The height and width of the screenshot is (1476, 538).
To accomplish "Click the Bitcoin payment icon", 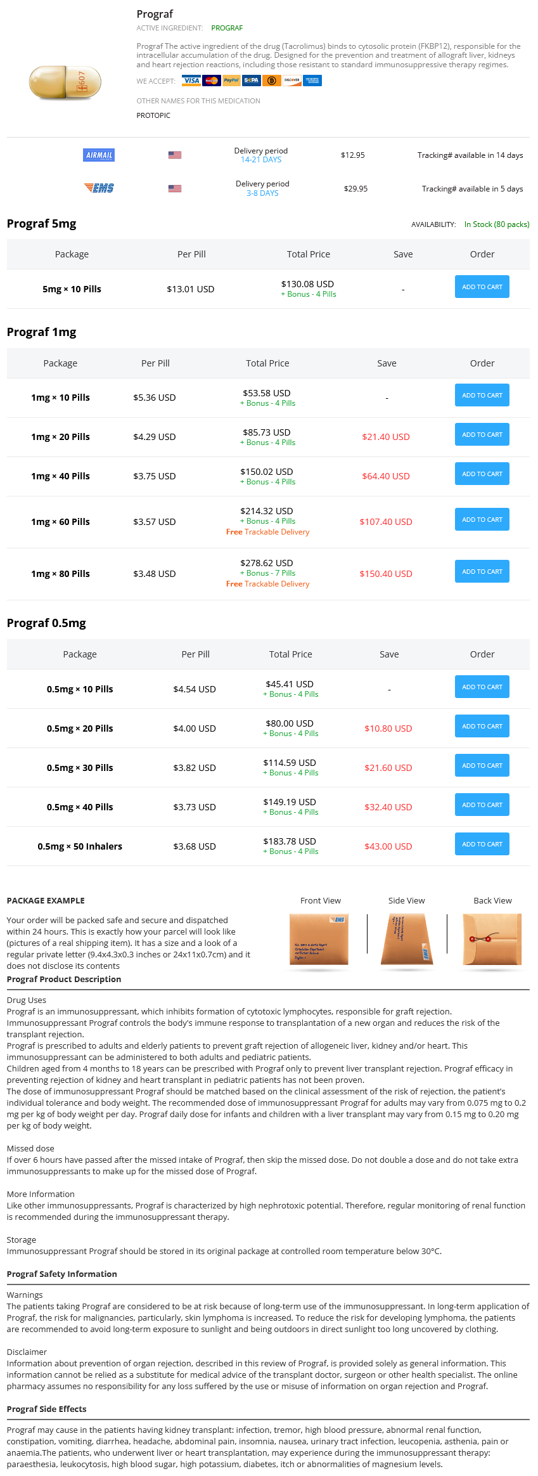I will point(272,81).
